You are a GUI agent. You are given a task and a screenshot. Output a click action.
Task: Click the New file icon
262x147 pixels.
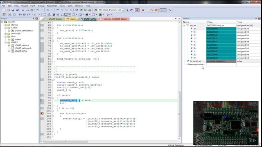click(x=4, y=10)
